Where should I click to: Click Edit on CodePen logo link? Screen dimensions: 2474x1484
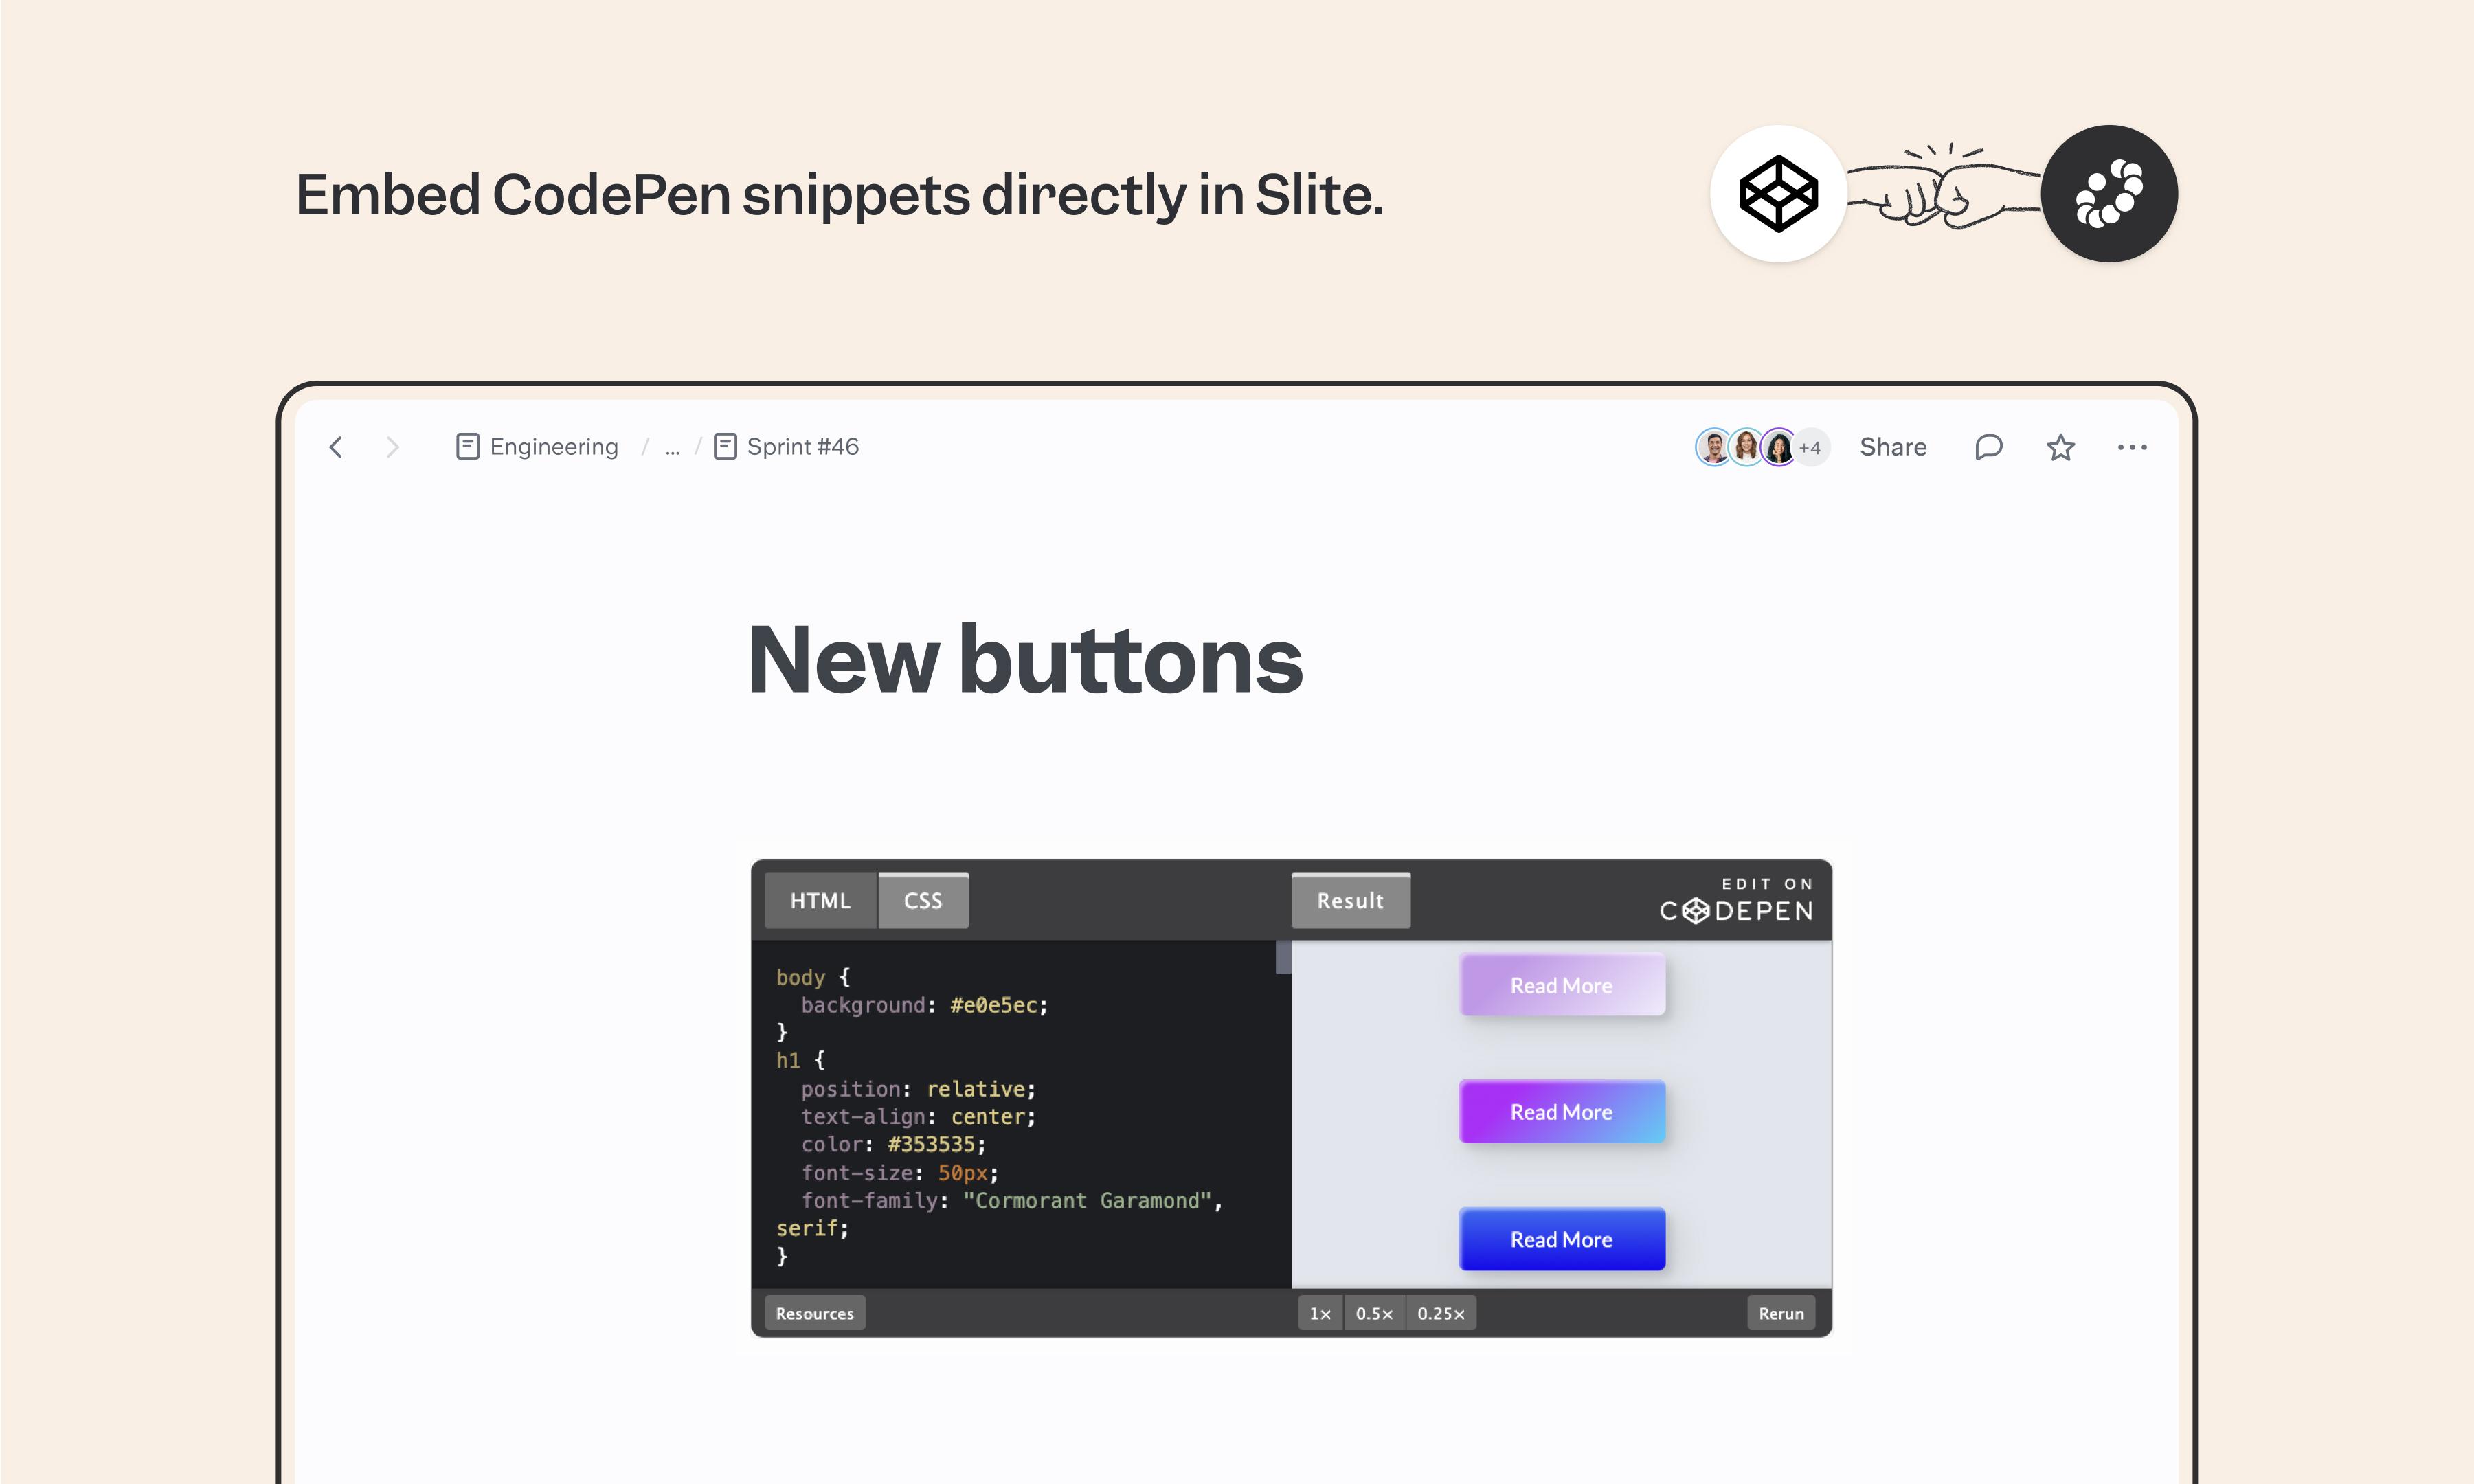coord(1737,900)
